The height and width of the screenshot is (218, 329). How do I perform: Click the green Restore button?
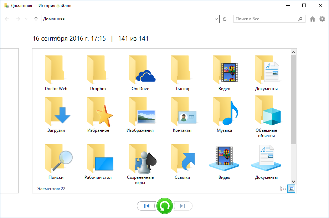click(x=164, y=206)
